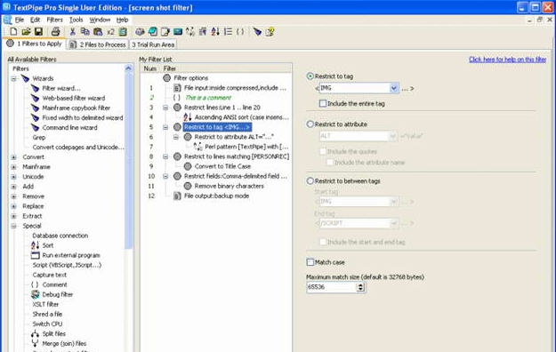Click the line list toolbar icon
Image resolution: width=556 pixels, height=352 pixels.
(228, 31)
